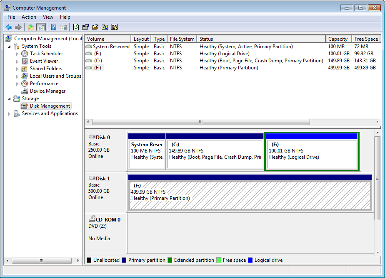The width and height of the screenshot is (385, 278).
Task: Click the Shared Folders icon
Action: pyautogui.click(x=24, y=69)
